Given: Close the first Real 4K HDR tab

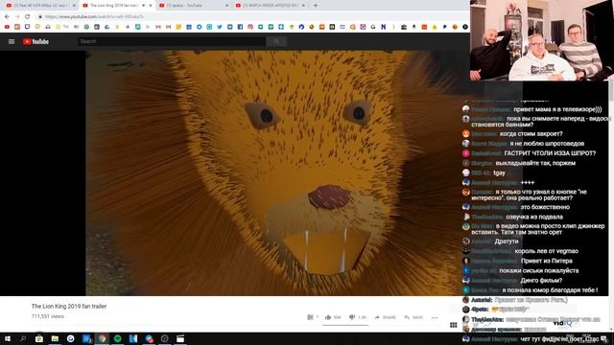Looking at the screenshot, I should click(x=74, y=6).
